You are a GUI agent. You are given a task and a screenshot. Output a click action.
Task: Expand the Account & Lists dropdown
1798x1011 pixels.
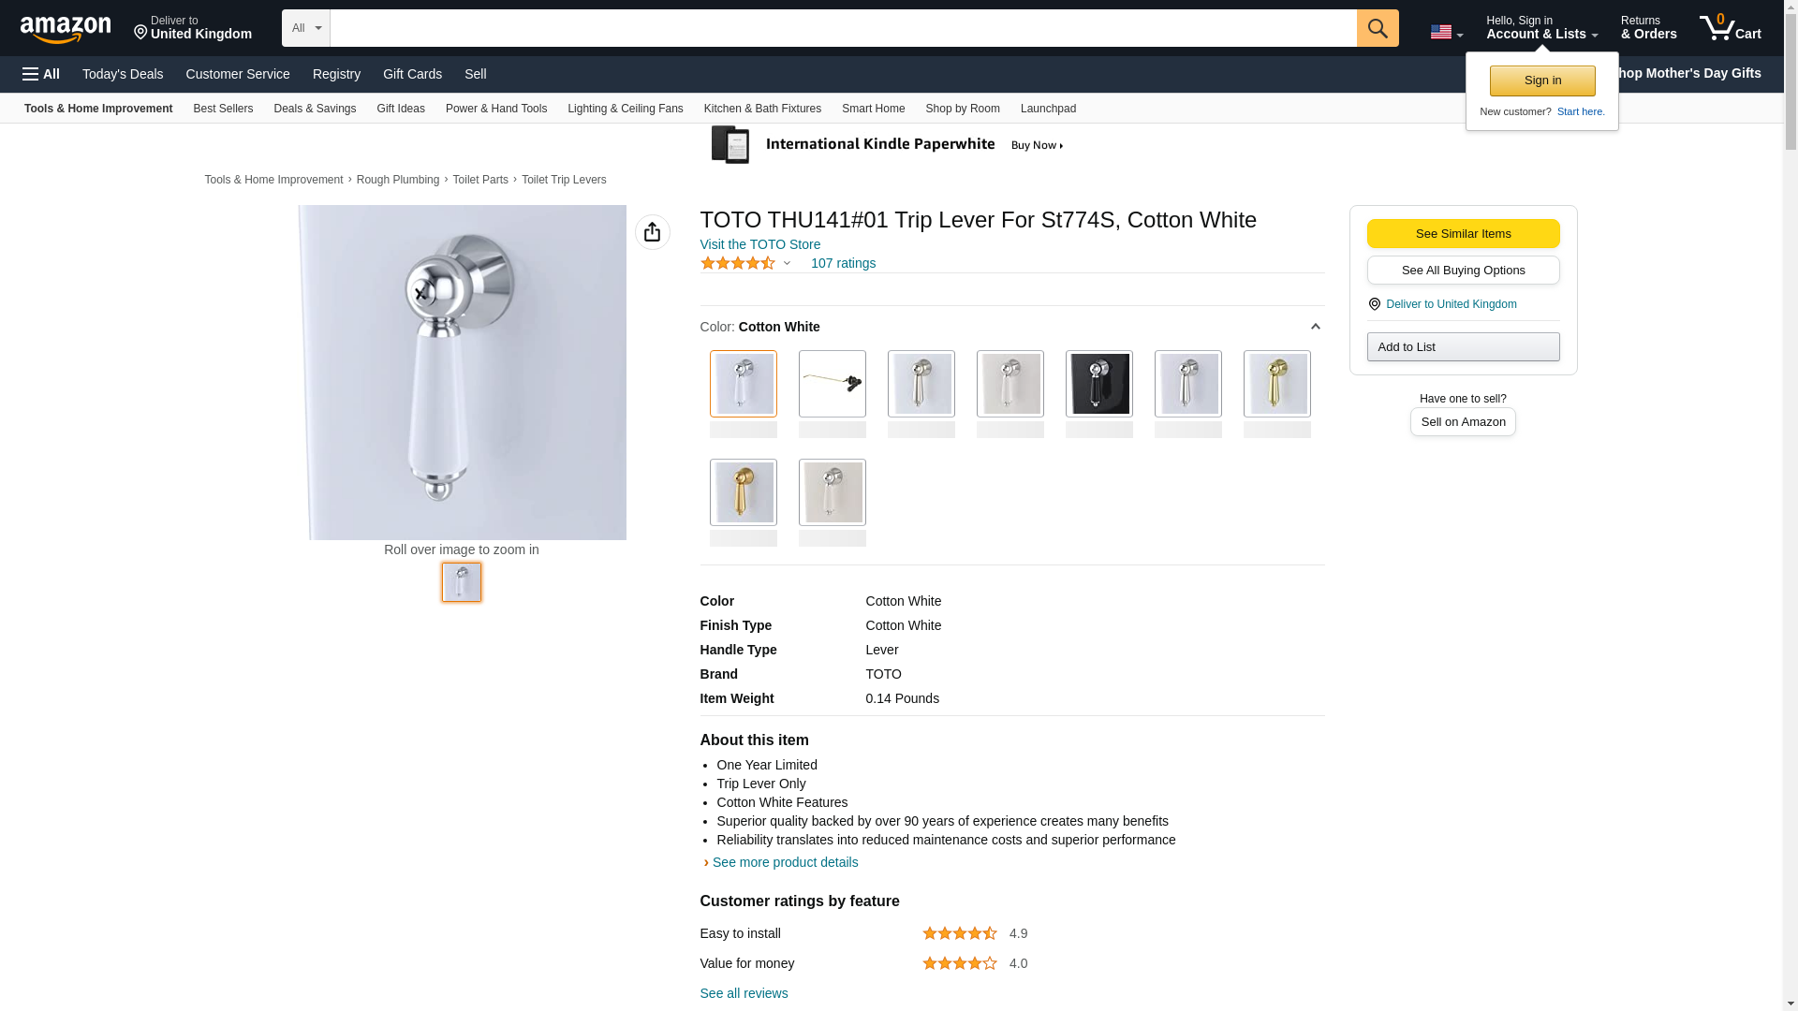click(1540, 28)
